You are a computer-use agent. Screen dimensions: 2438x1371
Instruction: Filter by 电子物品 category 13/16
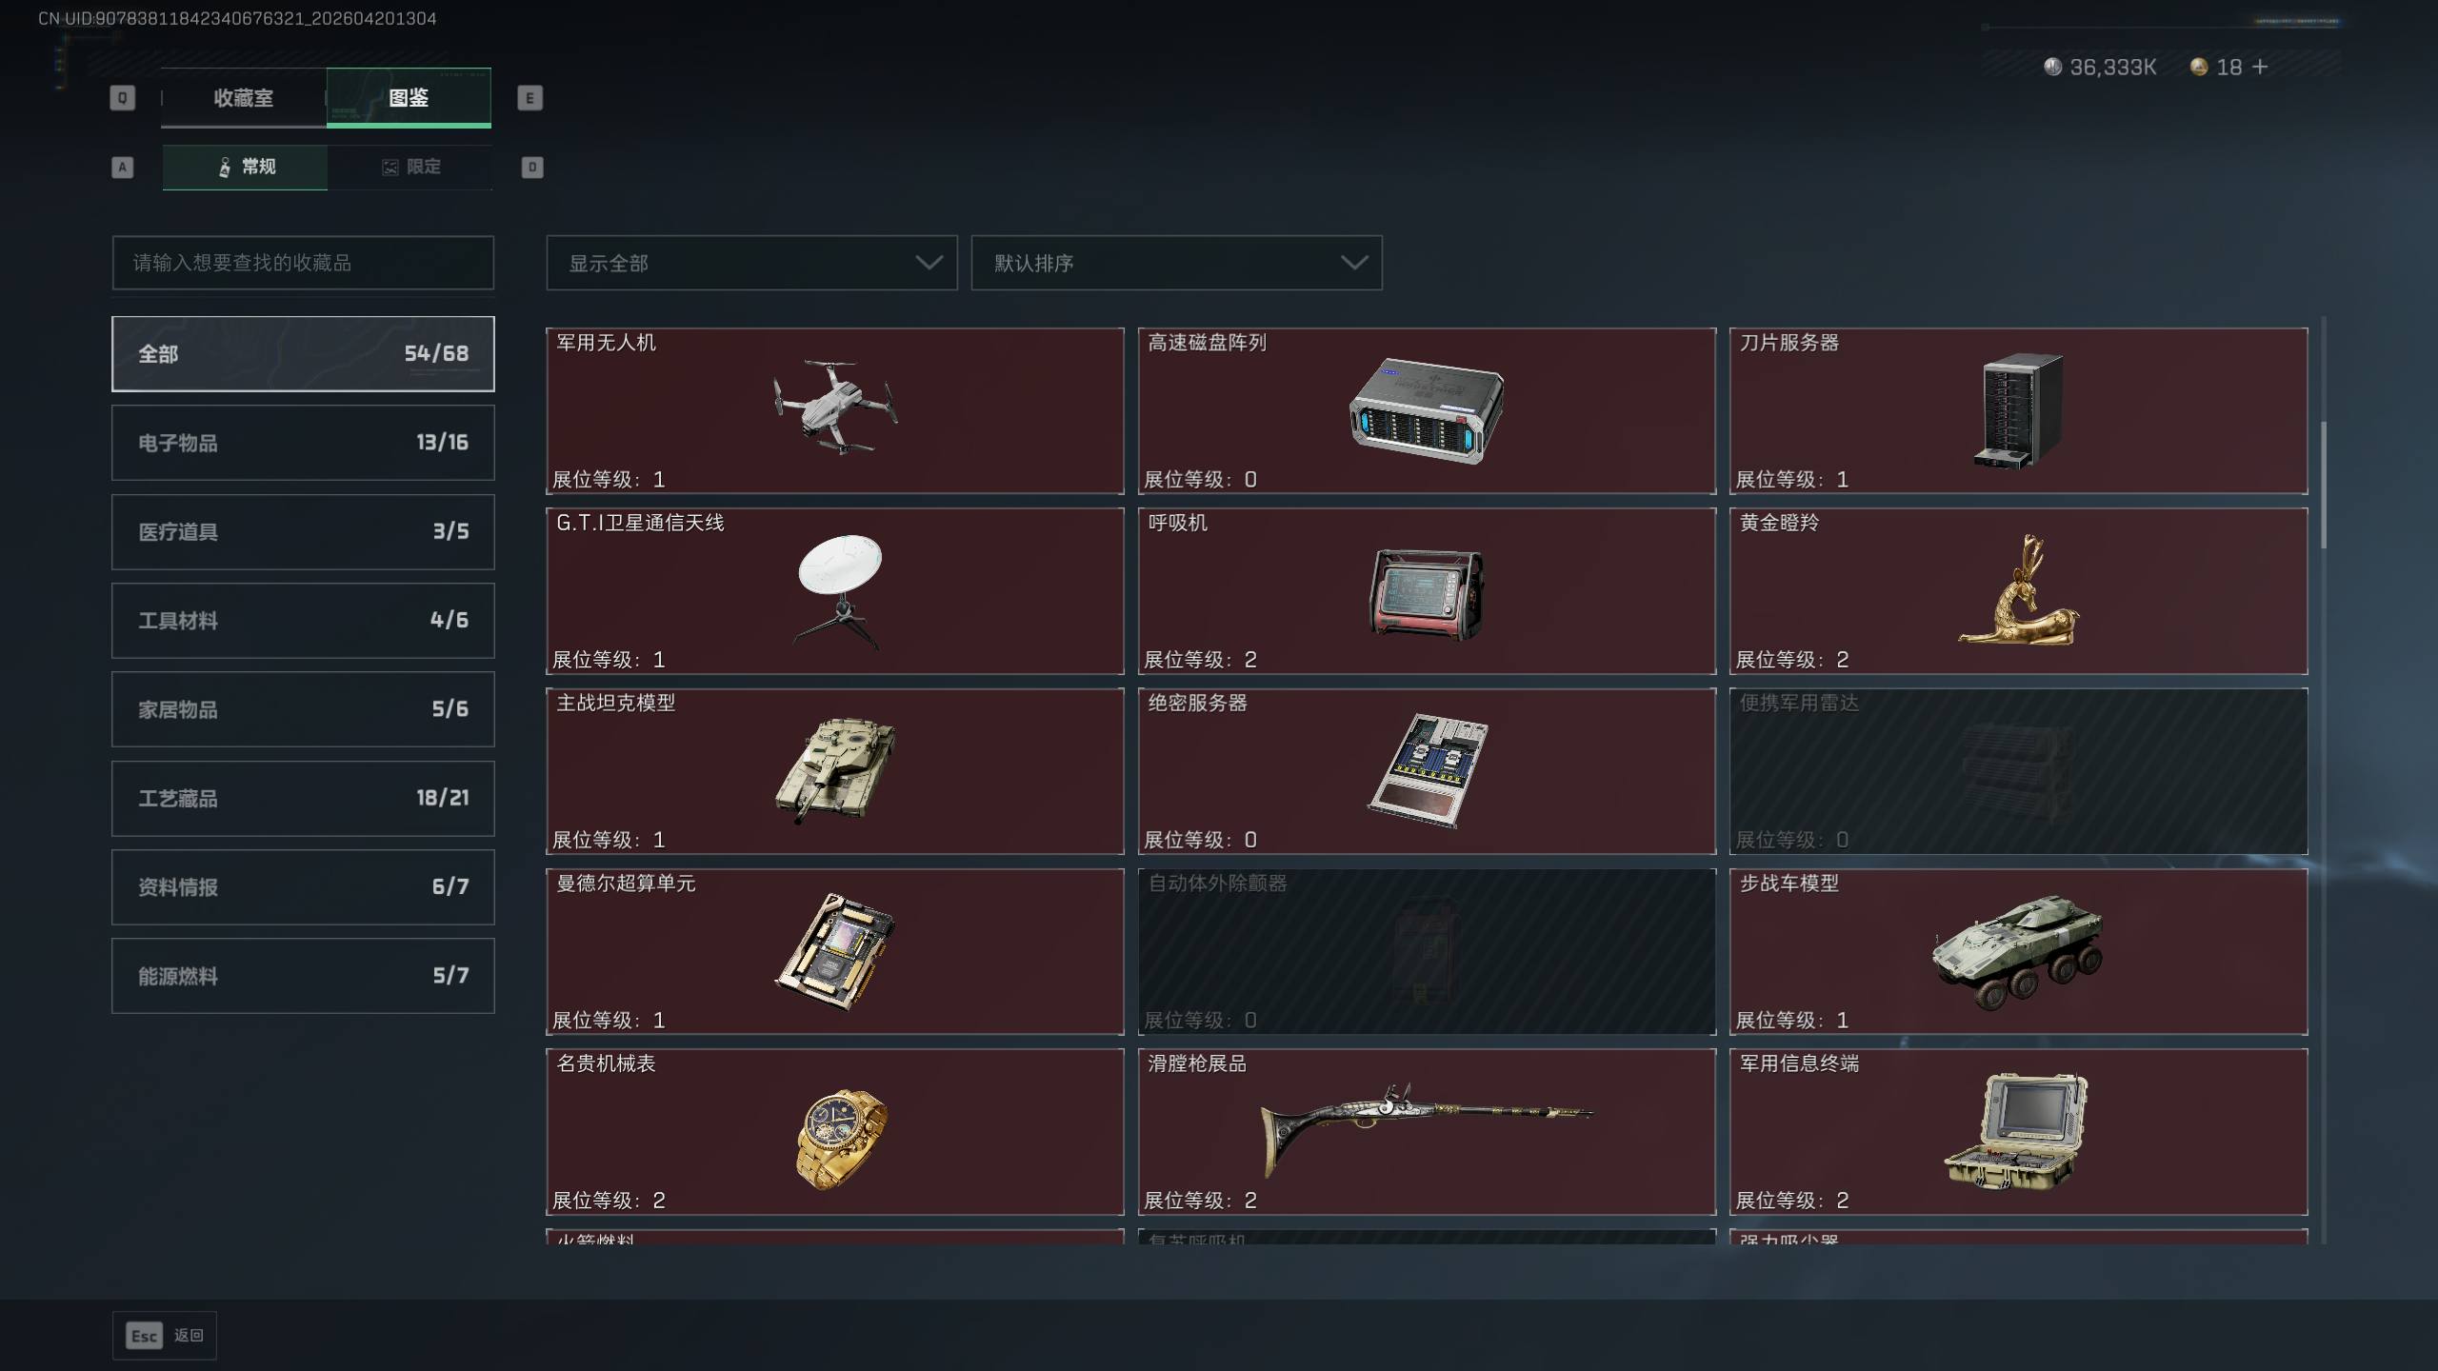(303, 443)
